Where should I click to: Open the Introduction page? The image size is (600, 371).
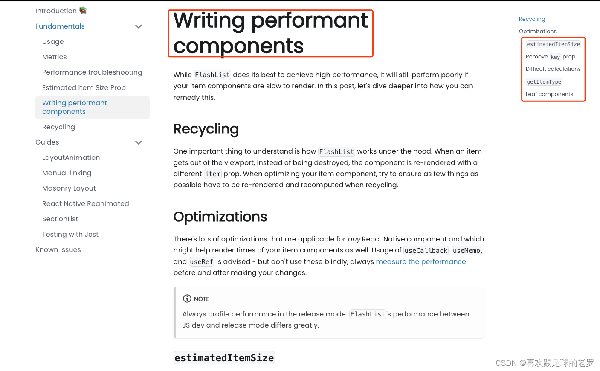pyautogui.click(x=56, y=11)
